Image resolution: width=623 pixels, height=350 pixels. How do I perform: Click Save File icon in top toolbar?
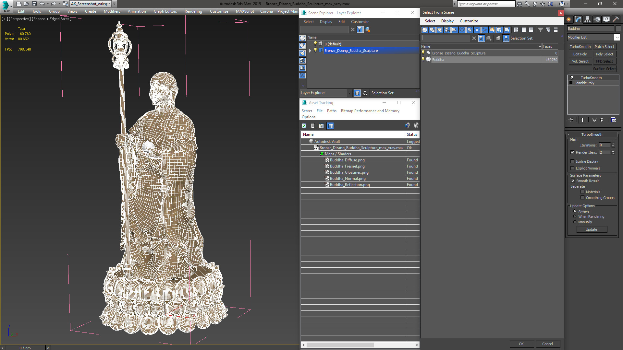coord(34,4)
